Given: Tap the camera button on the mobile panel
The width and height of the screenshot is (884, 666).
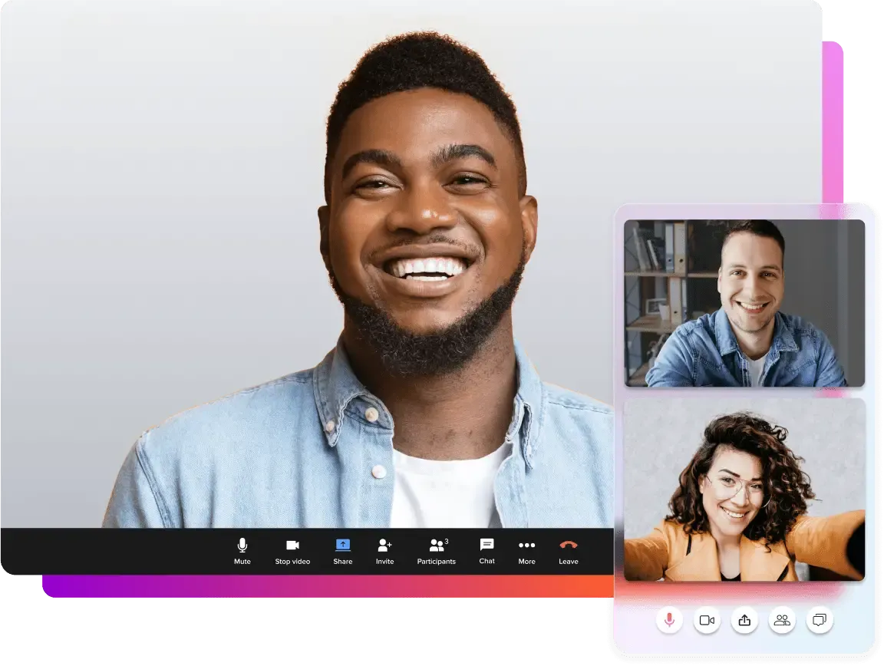Looking at the screenshot, I should (707, 620).
